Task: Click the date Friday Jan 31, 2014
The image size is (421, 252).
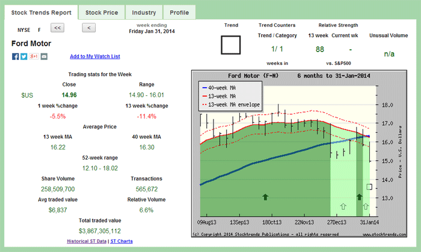Action: pyautogui.click(x=152, y=31)
